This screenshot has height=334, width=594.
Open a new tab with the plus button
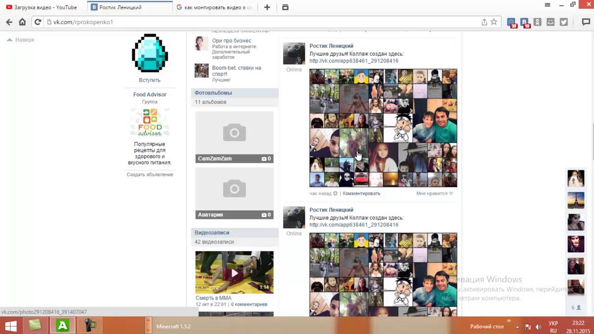pyautogui.click(x=267, y=7)
